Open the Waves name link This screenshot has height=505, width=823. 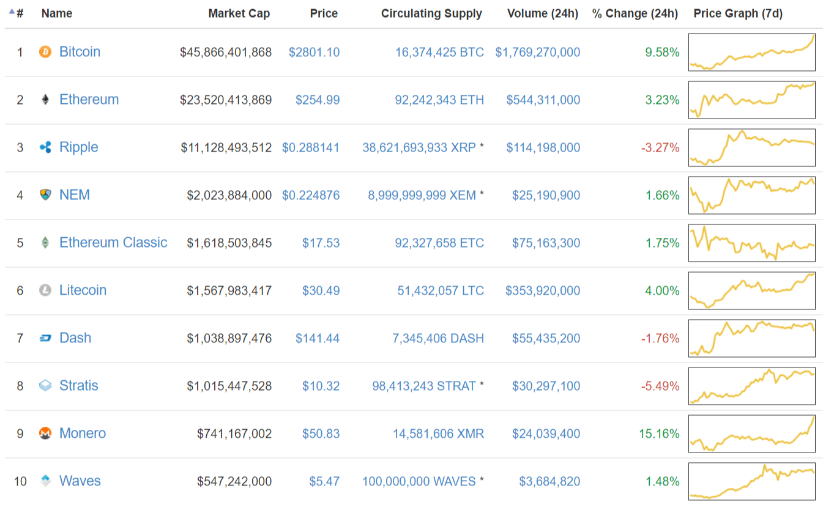pyautogui.click(x=80, y=481)
